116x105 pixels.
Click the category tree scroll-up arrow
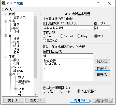tap(36, 14)
